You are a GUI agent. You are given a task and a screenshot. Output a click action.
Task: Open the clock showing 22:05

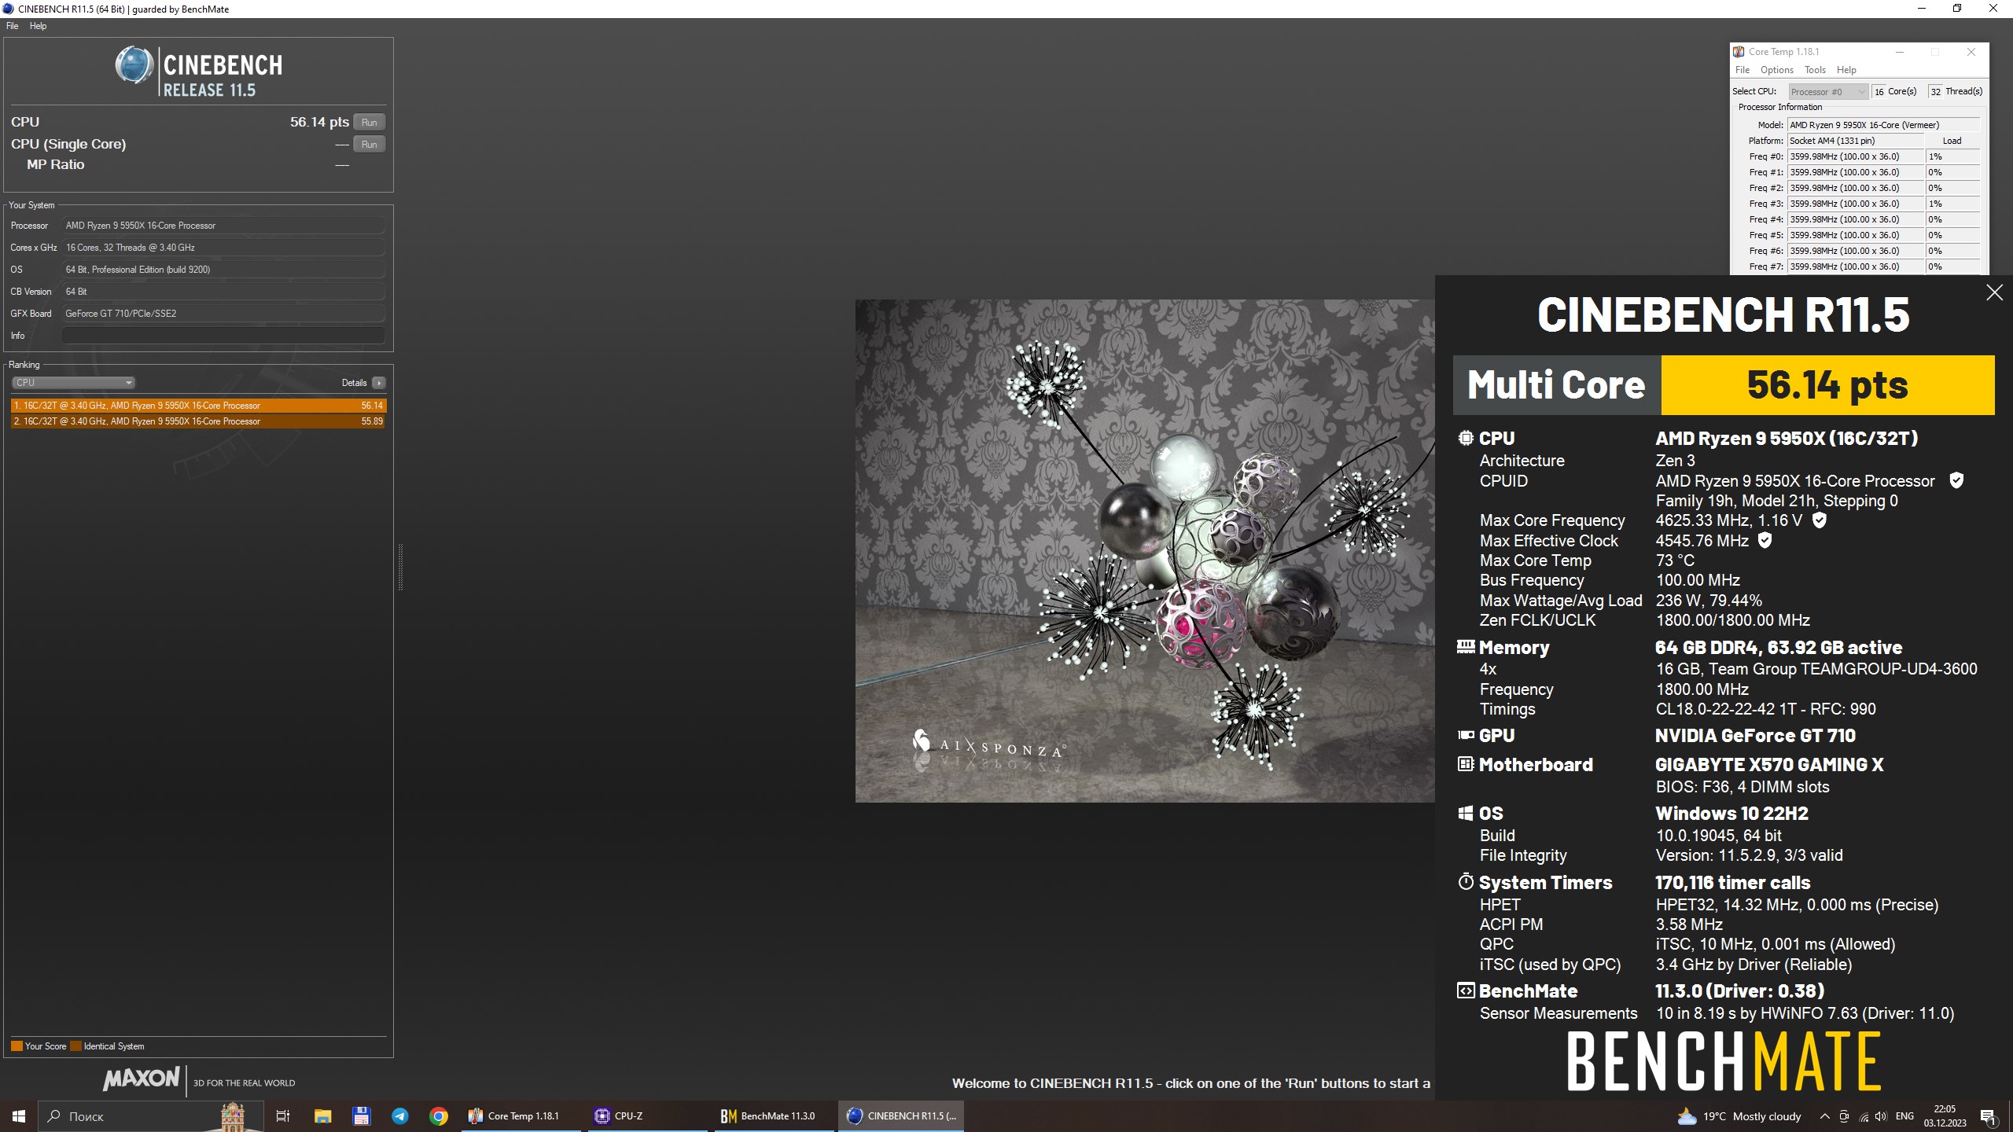[1945, 1116]
